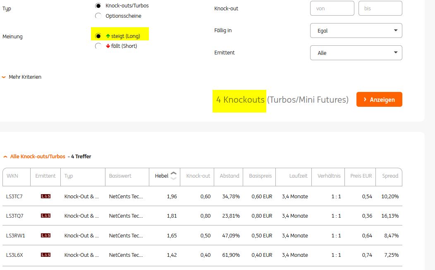Image resolution: width=435 pixels, height=270 pixels.
Task: Select the Optionsscheine radio button
Action: point(98,16)
